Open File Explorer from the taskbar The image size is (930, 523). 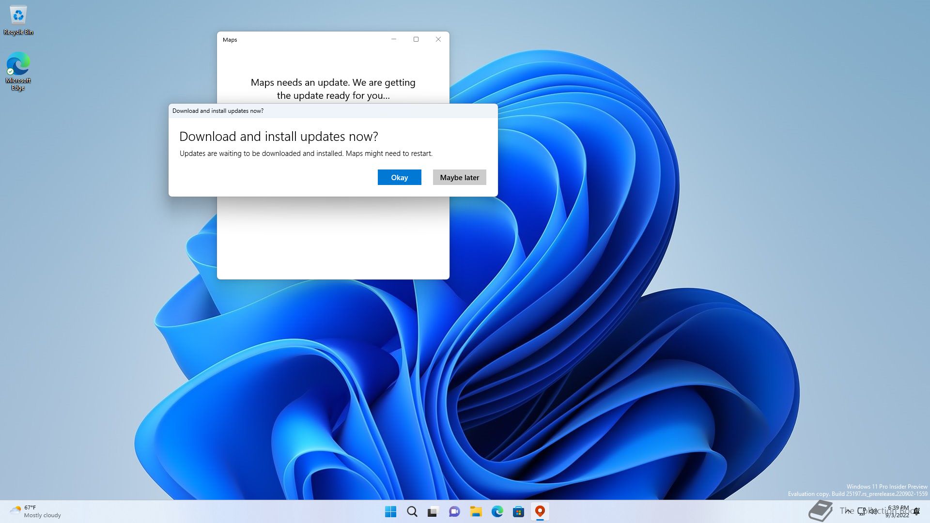point(476,511)
